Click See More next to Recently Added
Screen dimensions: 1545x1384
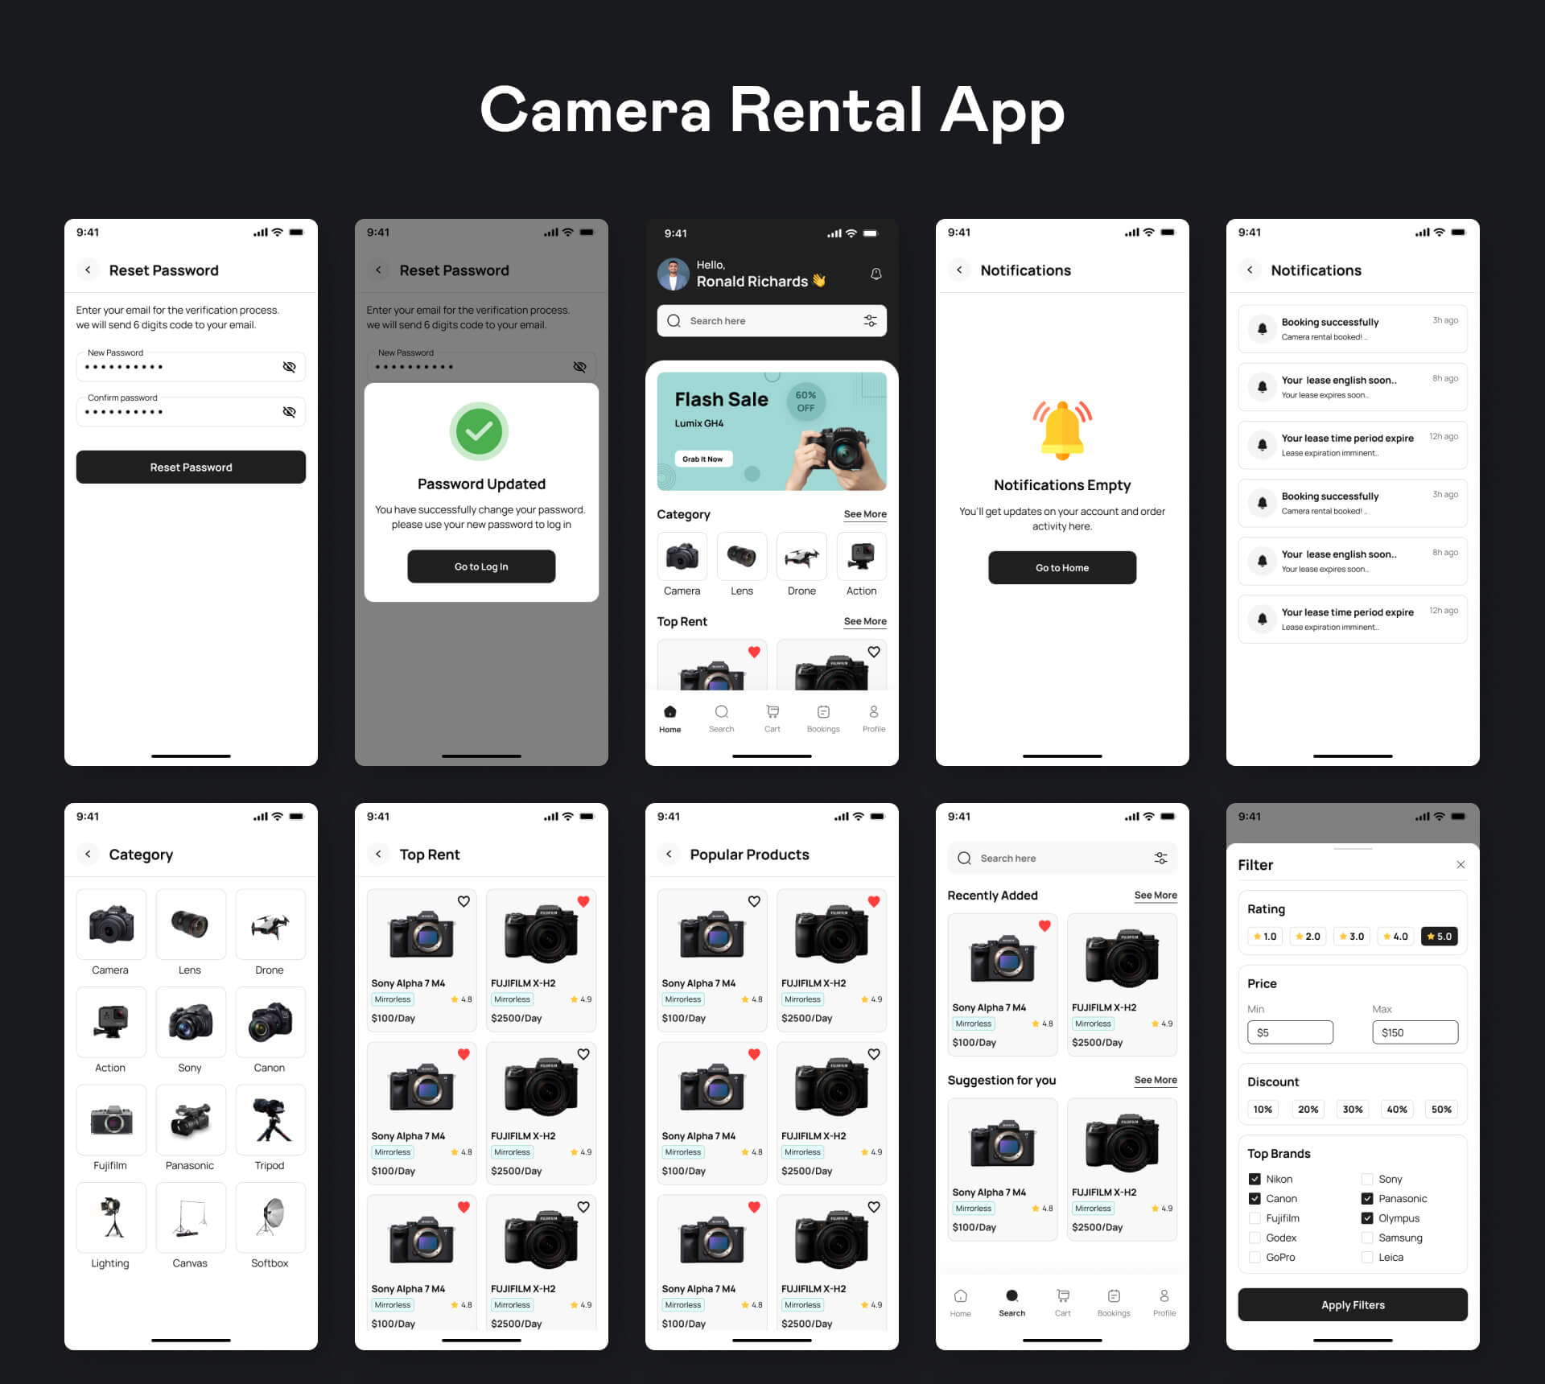tap(1155, 895)
